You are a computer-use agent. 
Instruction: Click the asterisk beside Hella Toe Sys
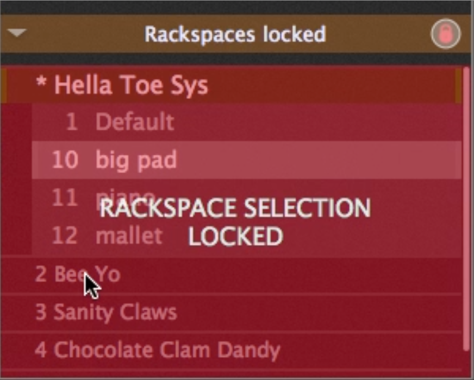pos(41,81)
